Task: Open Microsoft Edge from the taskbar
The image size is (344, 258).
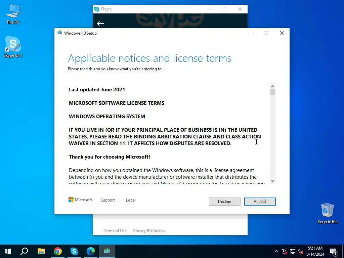Action: pyautogui.click(x=91, y=251)
